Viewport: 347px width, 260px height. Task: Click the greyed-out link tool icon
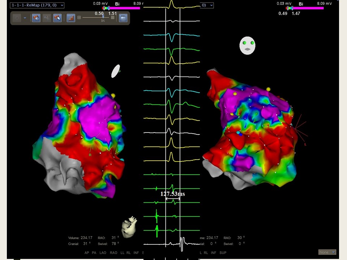(x=47, y=18)
